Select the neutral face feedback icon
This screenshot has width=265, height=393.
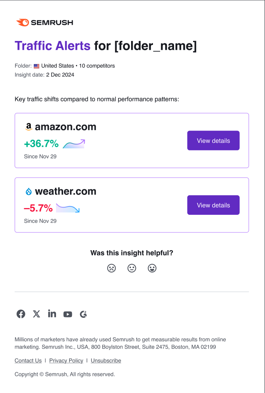[132, 268]
